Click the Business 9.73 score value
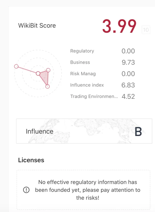This screenshot has height=212, width=155. pos(128,62)
